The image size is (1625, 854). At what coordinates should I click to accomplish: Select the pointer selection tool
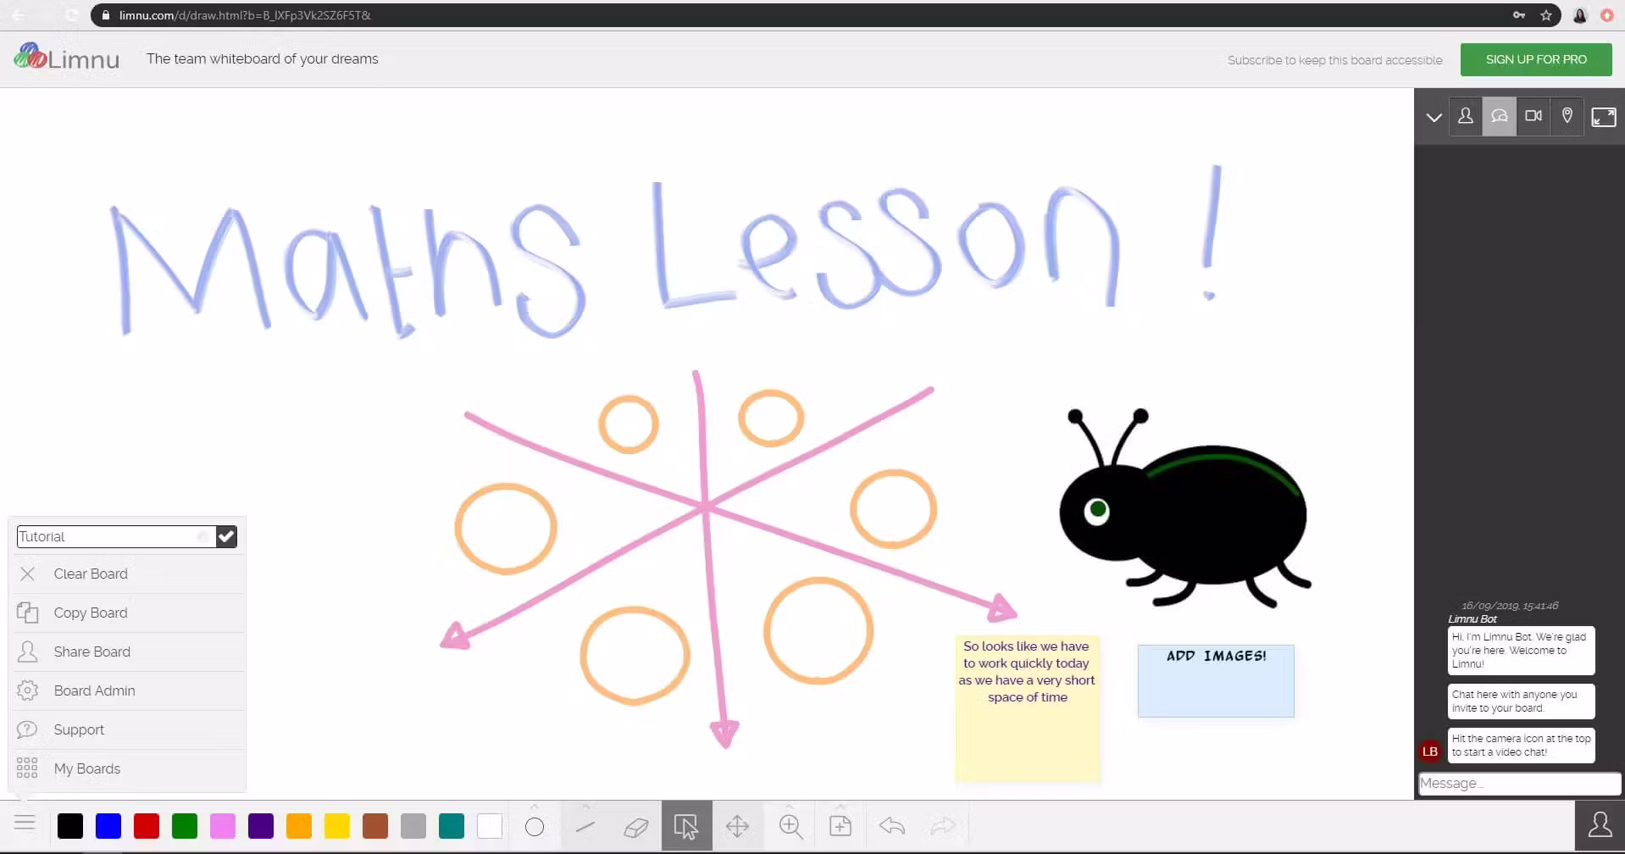pos(686,826)
